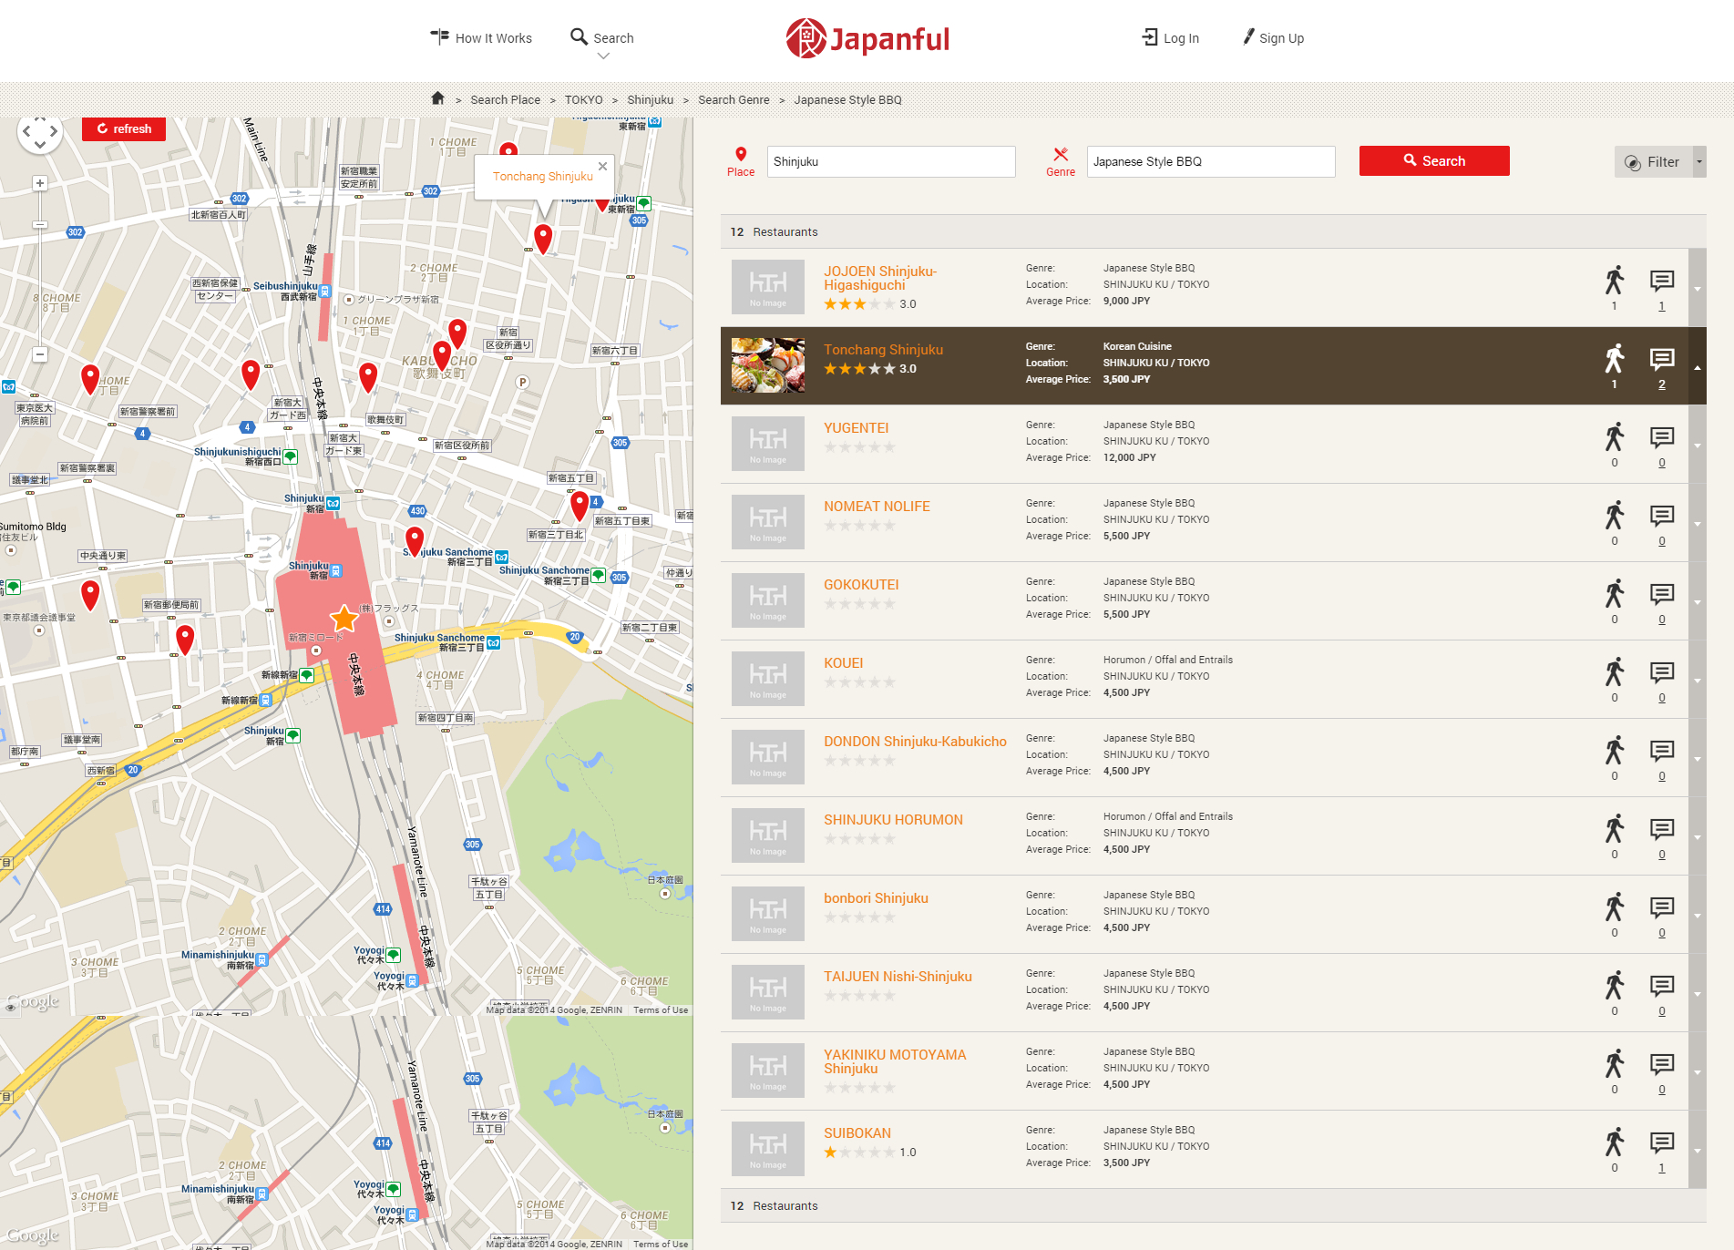1734x1250 pixels.
Task: Open SHINJUKU HORUMON restaurant link
Action: click(893, 820)
